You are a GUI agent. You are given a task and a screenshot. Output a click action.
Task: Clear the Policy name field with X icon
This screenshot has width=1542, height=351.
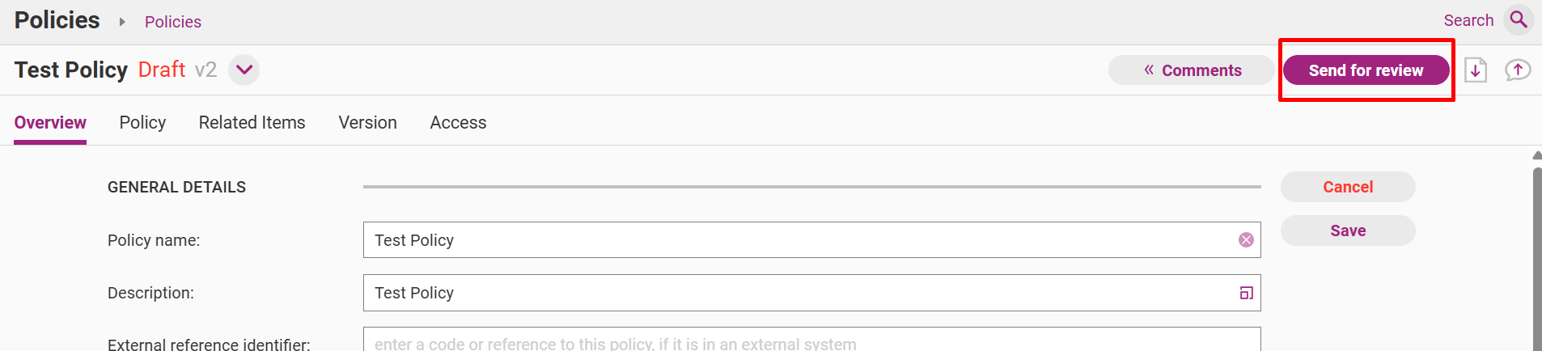pyautogui.click(x=1246, y=240)
